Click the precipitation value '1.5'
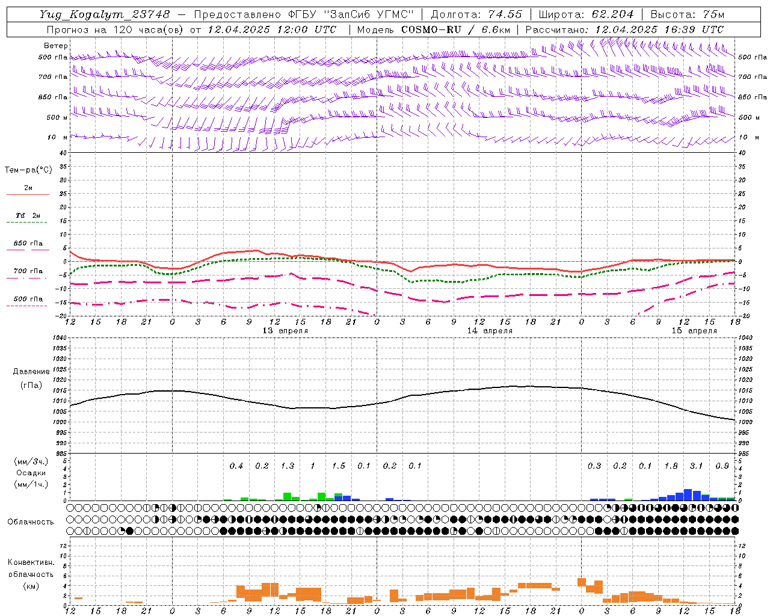The image size is (770, 616). (x=339, y=466)
